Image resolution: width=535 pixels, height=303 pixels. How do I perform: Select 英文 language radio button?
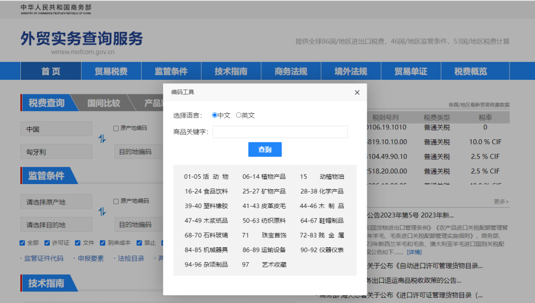click(x=238, y=115)
